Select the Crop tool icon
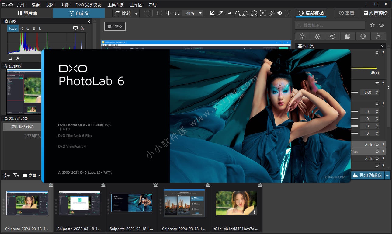 (x=212, y=13)
